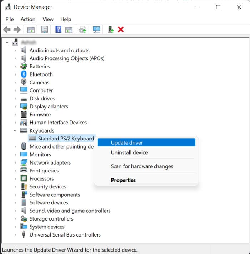Click the Bluetooth category icon
This screenshot has height=254, width=250.
point(24,74)
